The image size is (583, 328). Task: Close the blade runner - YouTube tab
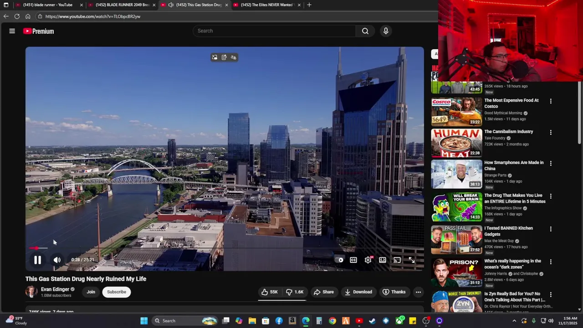tap(81, 5)
